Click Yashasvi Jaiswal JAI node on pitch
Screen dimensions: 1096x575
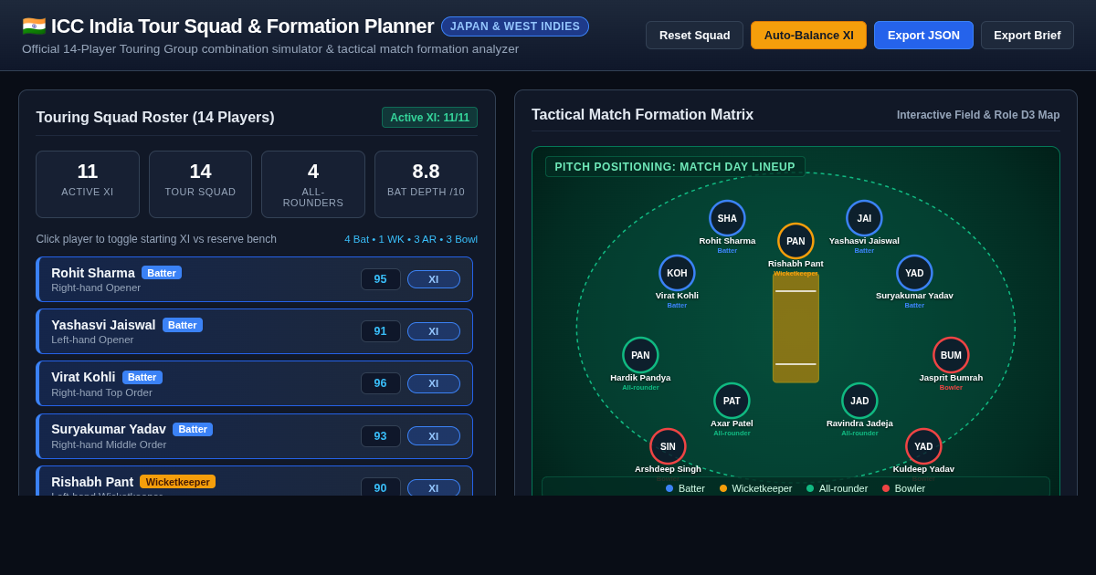tap(864, 218)
